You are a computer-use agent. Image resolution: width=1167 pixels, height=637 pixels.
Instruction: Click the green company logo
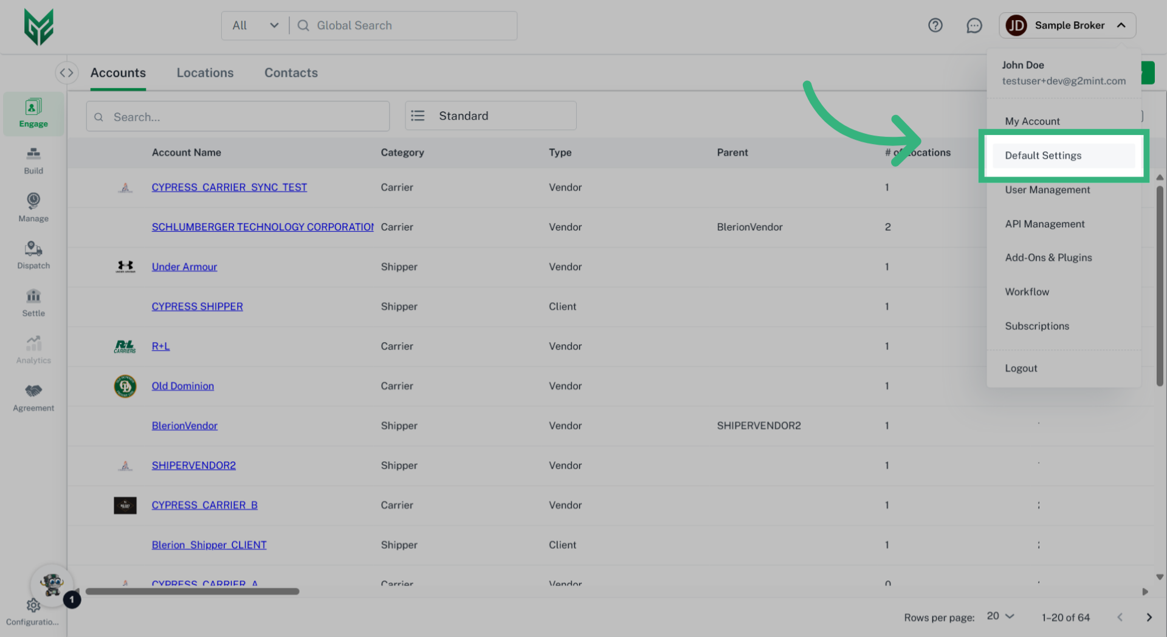click(x=39, y=26)
